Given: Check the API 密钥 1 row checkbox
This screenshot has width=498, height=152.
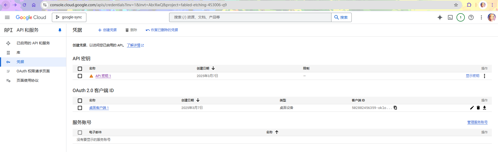Looking at the screenshot, I should pyautogui.click(x=80, y=76).
